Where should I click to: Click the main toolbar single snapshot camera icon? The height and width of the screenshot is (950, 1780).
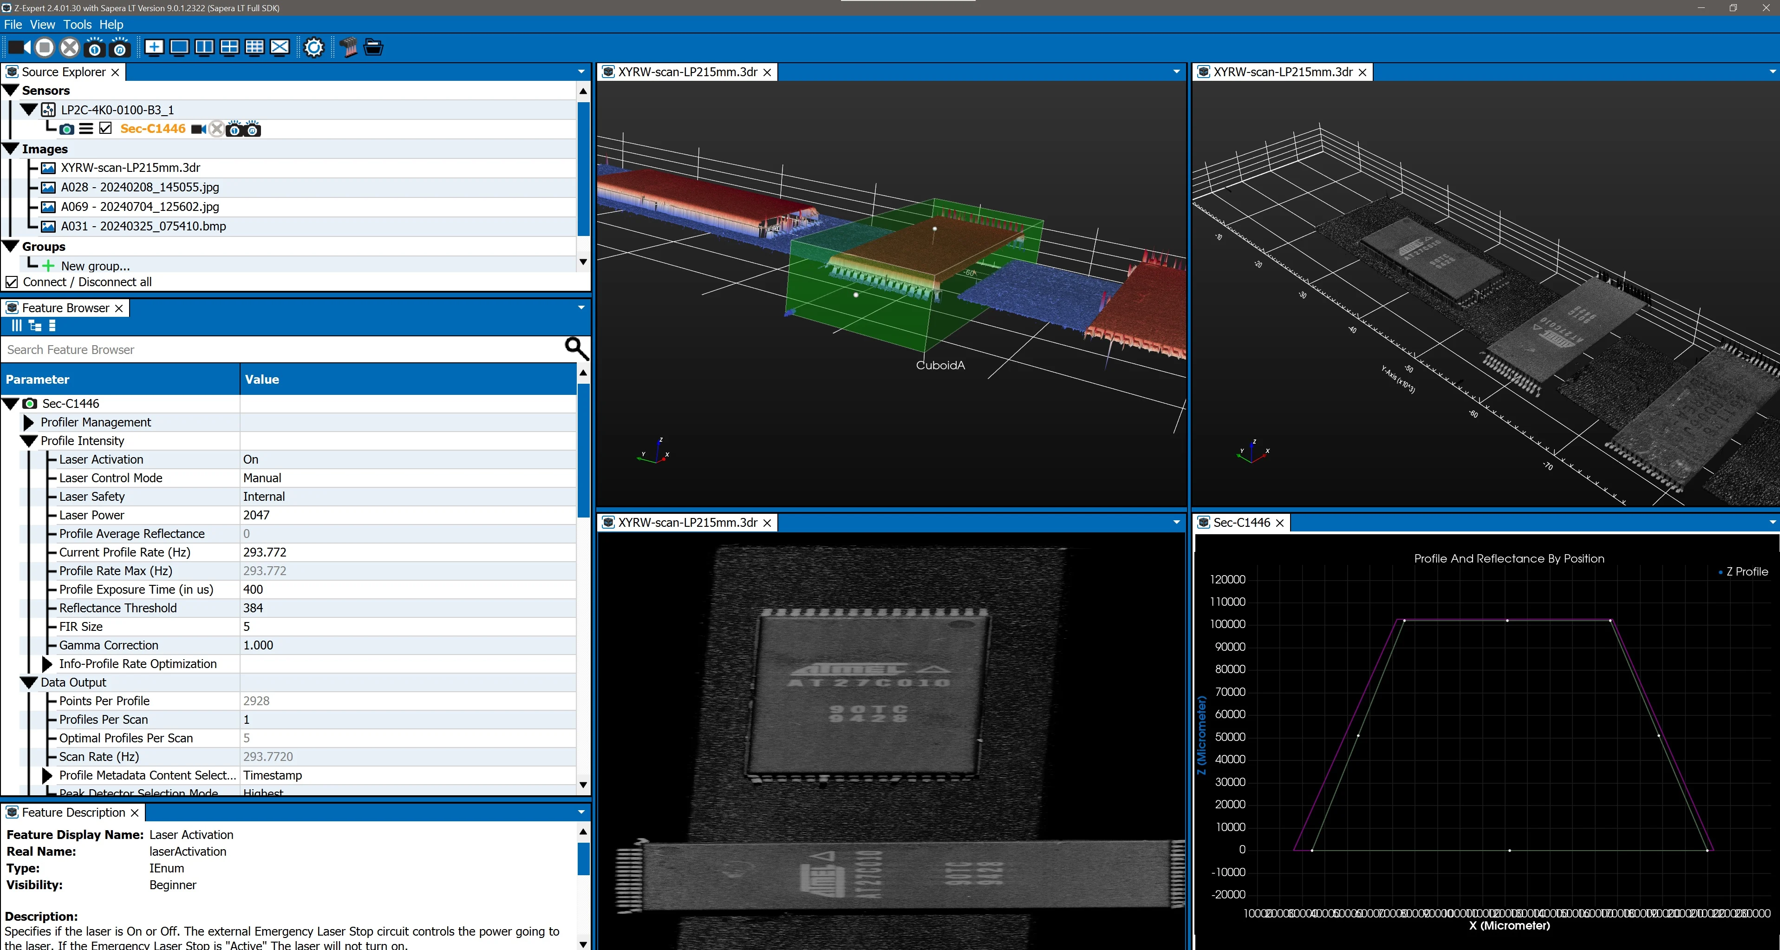95,48
